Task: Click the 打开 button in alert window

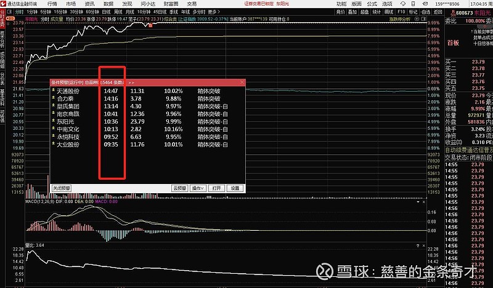Action: pyautogui.click(x=217, y=188)
